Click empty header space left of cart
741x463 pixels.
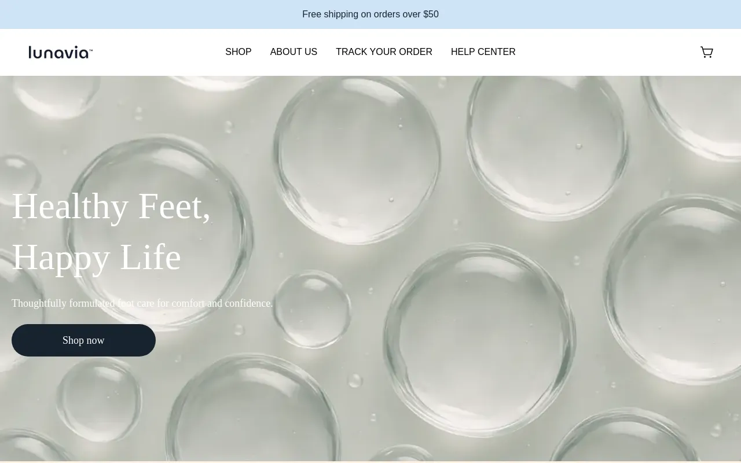[608, 52]
